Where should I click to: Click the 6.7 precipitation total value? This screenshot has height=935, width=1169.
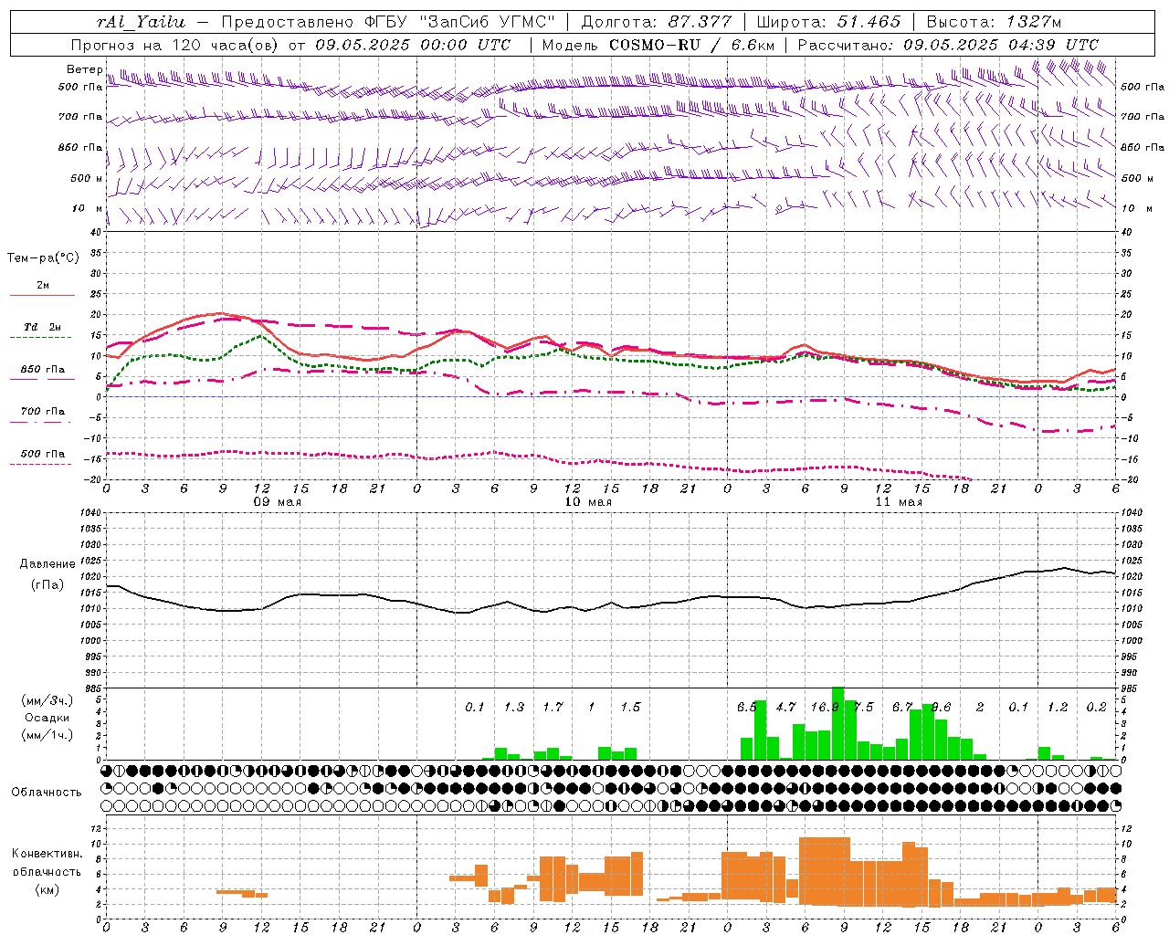click(x=902, y=707)
